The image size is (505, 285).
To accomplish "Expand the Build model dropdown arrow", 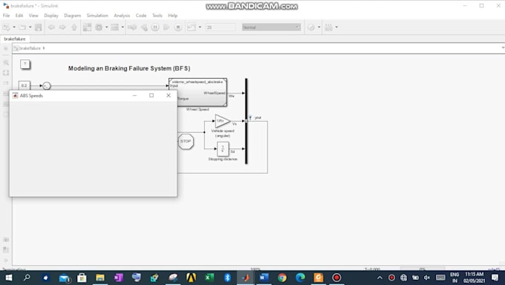I will click(336, 27).
